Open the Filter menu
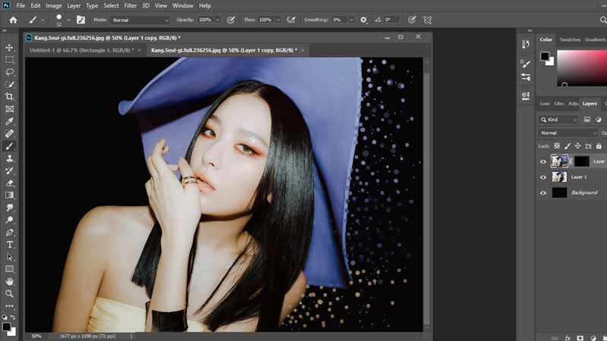This screenshot has height=341, width=607. click(130, 6)
